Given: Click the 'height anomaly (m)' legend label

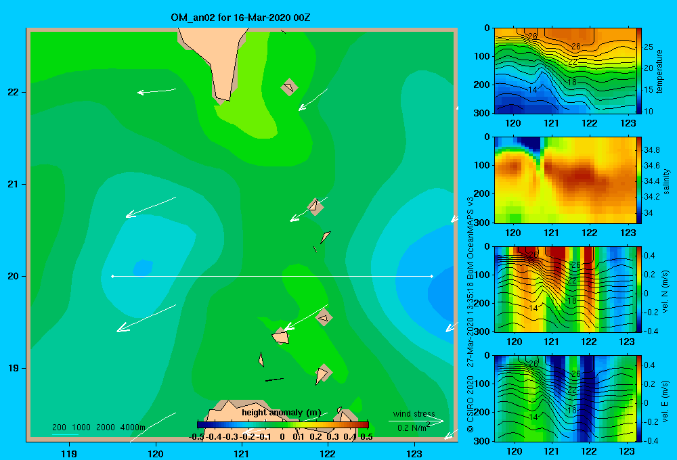Looking at the screenshot, I should pyautogui.click(x=282, y=413).
